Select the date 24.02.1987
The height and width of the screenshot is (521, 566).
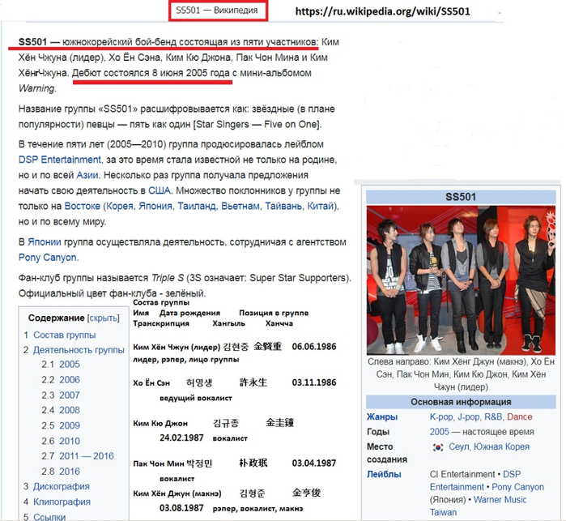181,438
